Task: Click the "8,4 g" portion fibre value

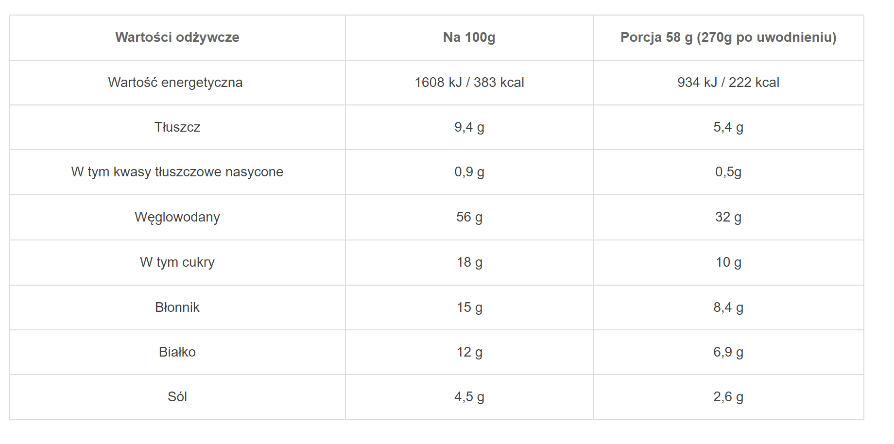Action: point(728,307)
